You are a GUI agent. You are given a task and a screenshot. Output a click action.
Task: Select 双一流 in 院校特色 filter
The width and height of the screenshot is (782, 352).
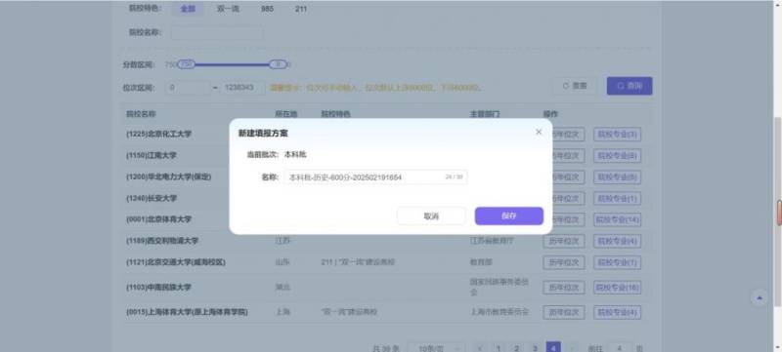pos(228,9)
